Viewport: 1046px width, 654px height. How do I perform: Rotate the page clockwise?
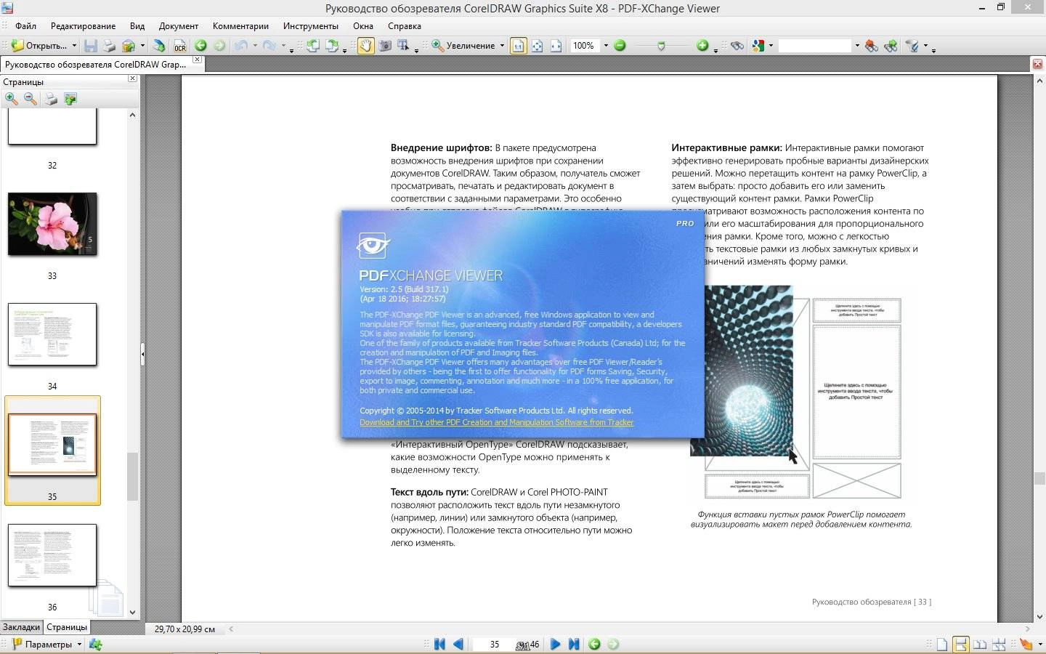pyautogui.click(x=332, y=46)
